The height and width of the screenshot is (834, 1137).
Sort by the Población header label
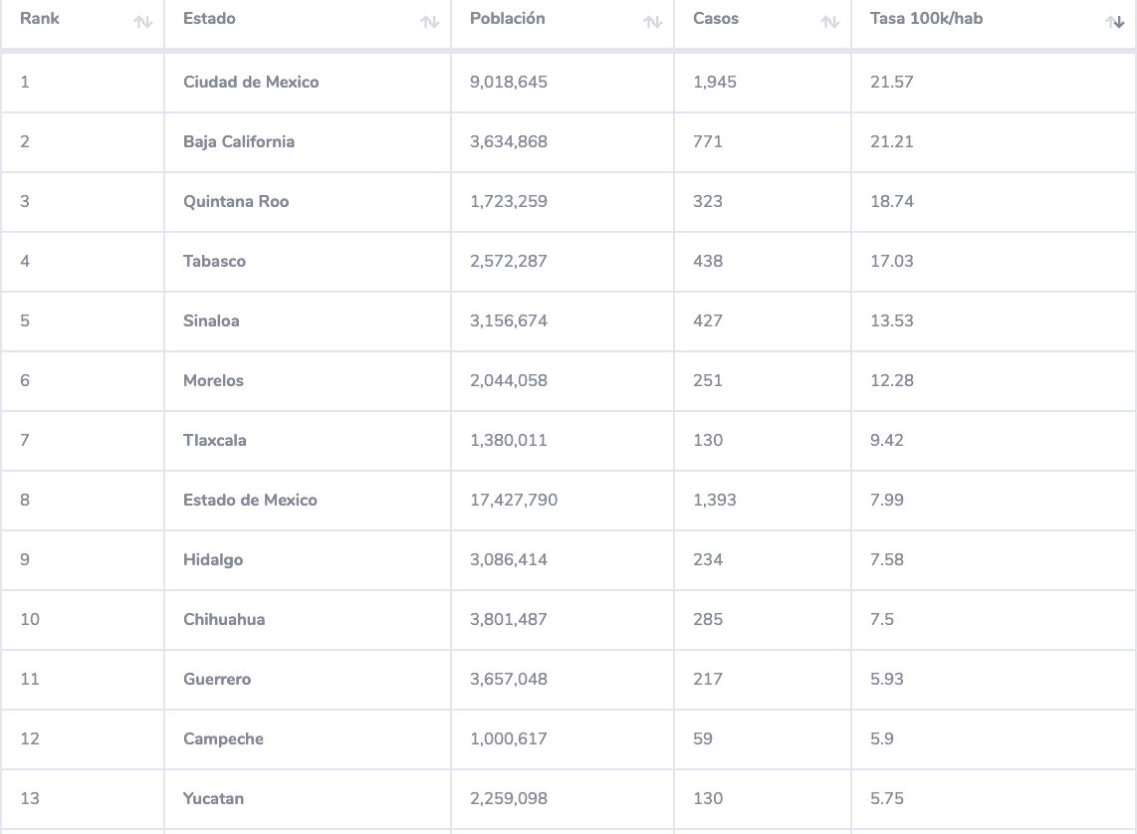508,19
